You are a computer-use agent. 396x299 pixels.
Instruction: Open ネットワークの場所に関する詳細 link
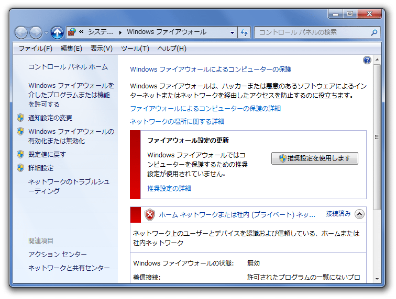(x=177, y=121)
